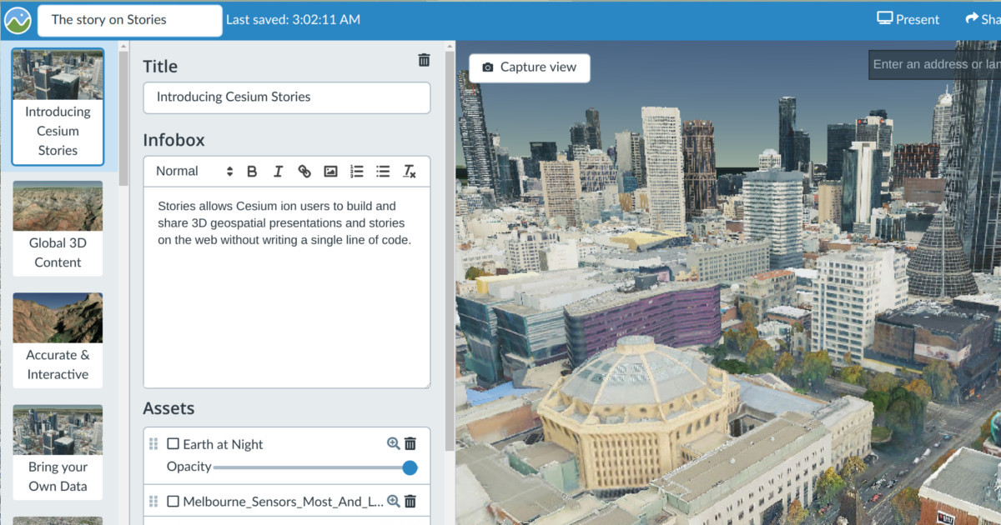
Task: Click the 'Assets' heading
Action: tap(169, 408)
